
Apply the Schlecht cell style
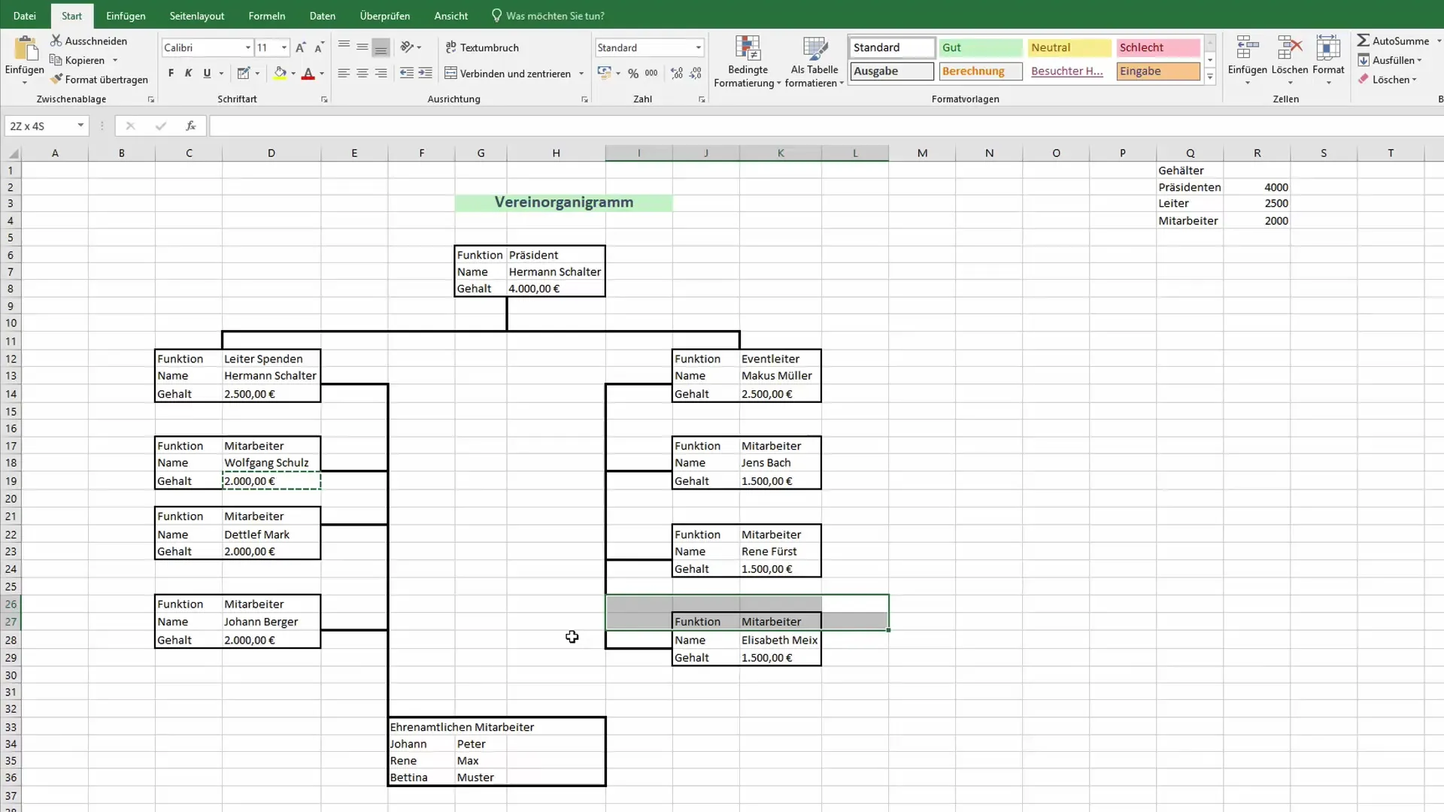point(1157,47)
